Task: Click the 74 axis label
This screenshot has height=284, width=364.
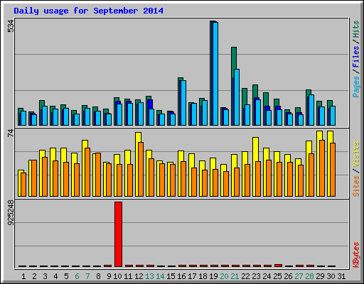Action: click(x=11, y=133)
